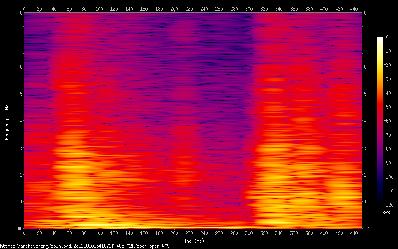This screenshot has height=249, width=398.
Task: Click the 320 ms tick on top axis
Action: (264, 8)
